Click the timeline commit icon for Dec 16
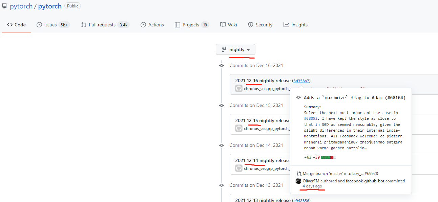Image resolution: width=438 pixels, height=202 pixels. [222, 66]
